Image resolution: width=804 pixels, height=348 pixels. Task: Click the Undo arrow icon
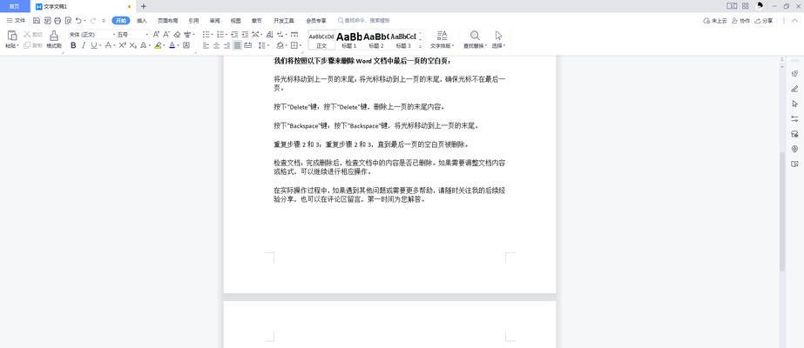click(x=78, y=21)
